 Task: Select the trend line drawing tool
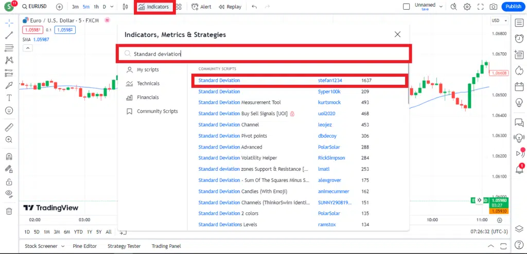click(x=9, y=35)
